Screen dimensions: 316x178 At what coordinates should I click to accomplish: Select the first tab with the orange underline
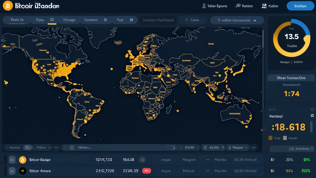(x=17, y=20)
